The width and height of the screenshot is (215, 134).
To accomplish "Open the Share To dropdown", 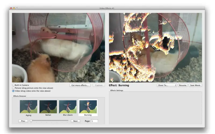I will [167, 85].
